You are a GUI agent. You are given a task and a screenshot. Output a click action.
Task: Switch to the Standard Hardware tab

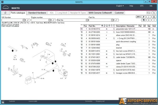click(37, 13)
